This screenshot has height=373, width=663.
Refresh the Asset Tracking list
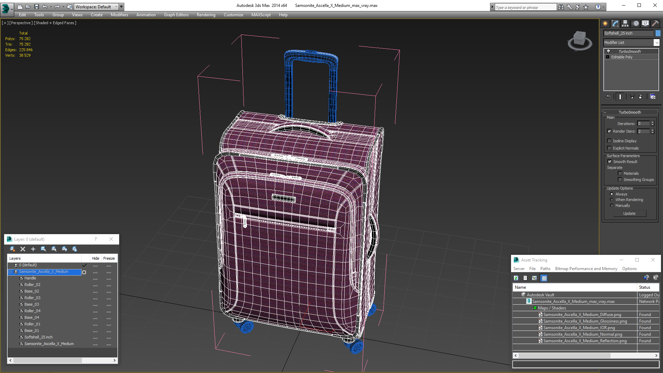tap(516, 278)
